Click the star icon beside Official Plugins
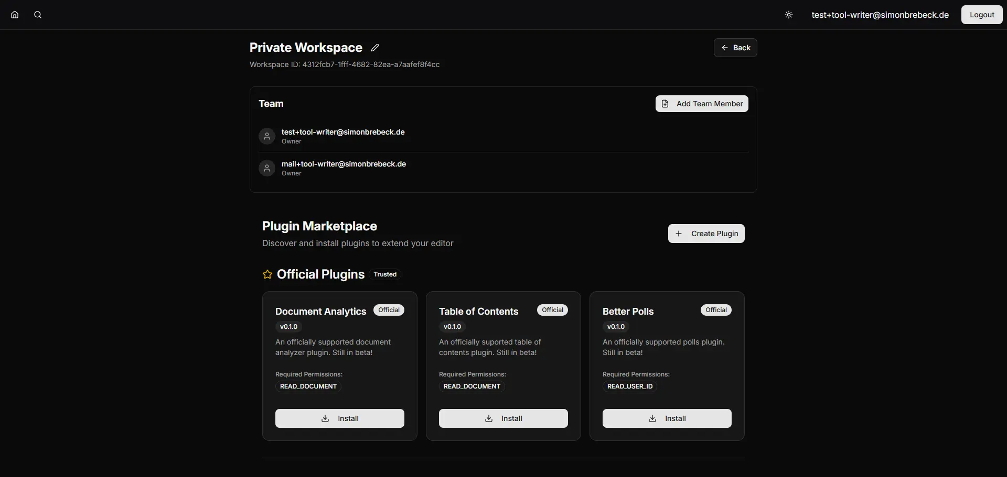This screenshot has width=1007, height=477. (x=267, y=274)
